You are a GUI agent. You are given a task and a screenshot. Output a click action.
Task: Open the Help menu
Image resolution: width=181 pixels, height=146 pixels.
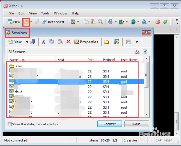pyautogui.click(x=75, y=13)
